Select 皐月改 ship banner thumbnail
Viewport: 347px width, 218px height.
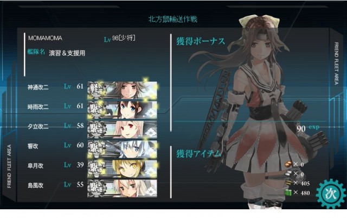coord(123,169)
